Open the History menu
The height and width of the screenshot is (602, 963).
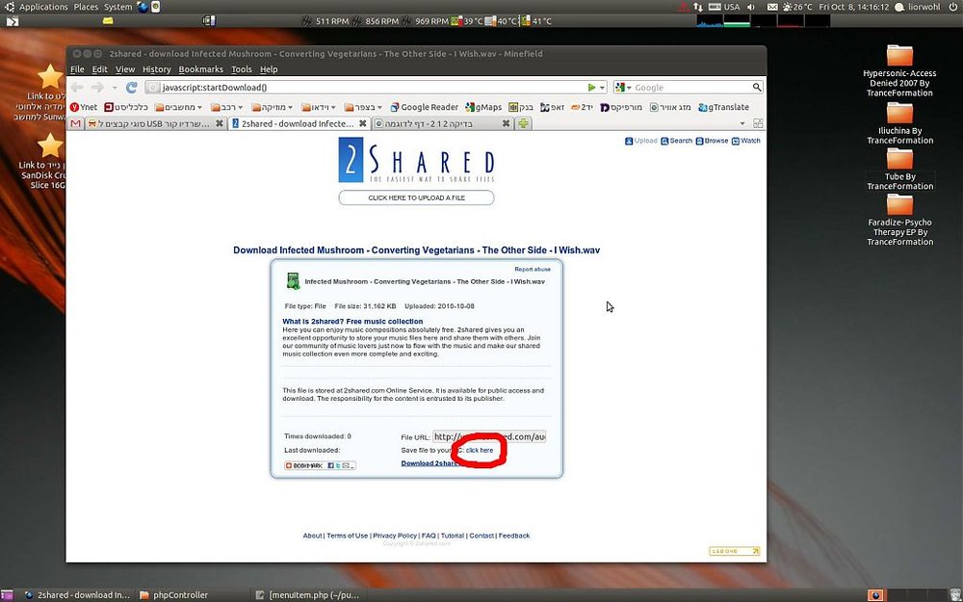click(x=157, y=69)
